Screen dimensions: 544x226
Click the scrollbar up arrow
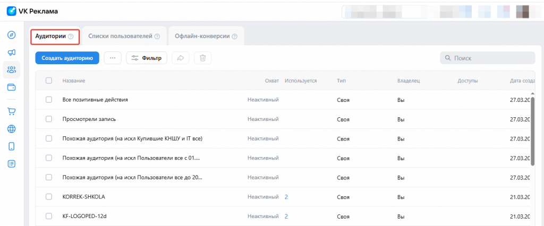pos(532,93)
